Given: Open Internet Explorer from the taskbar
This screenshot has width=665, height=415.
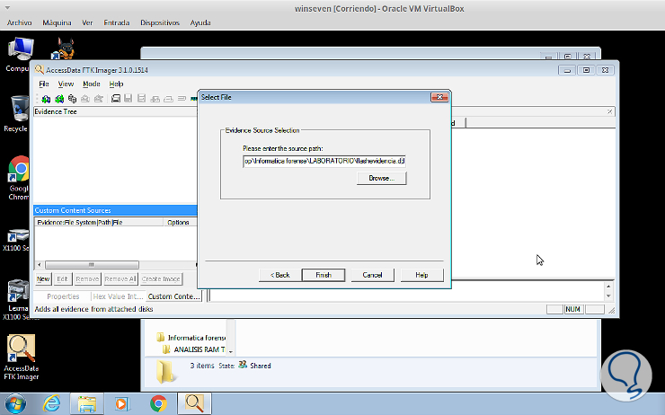Looking at the screenshot, I should click(51, 403).
